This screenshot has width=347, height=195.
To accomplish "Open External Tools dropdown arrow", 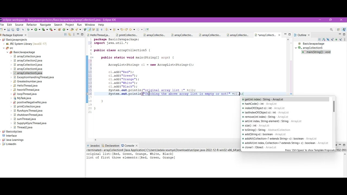I will 54,30.
